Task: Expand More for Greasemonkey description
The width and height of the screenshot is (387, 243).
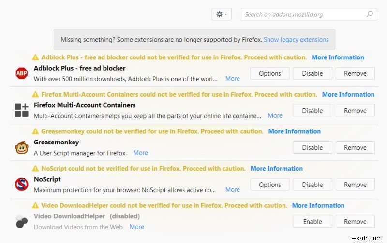Action: coord(140,153)
